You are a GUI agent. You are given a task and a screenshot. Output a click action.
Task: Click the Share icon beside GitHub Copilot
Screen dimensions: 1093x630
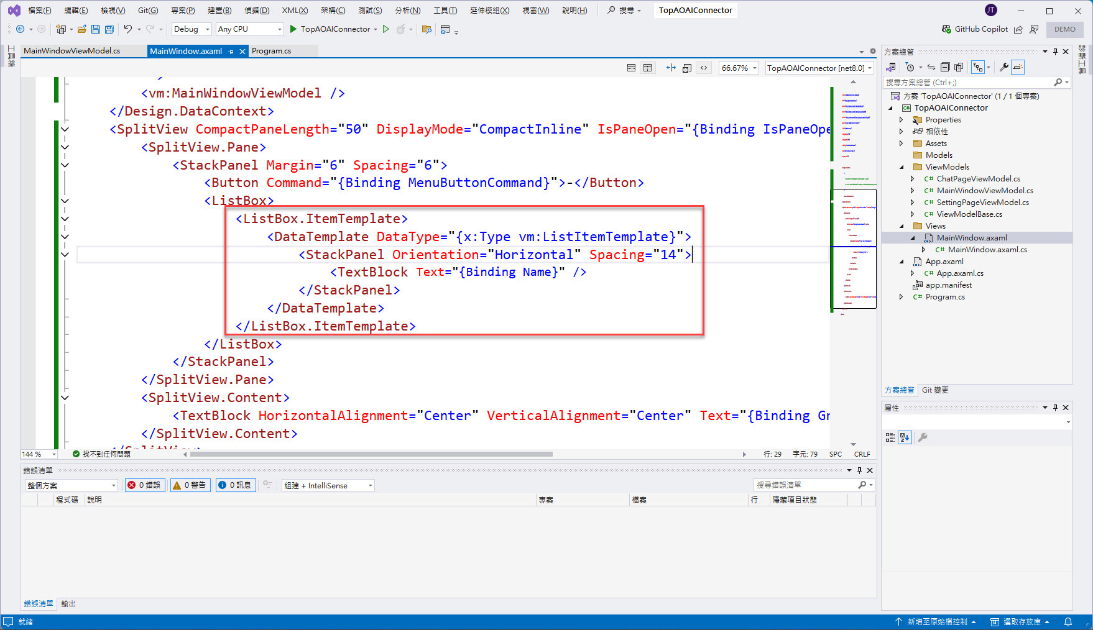pyautogui.click(x=1018, y=29)
